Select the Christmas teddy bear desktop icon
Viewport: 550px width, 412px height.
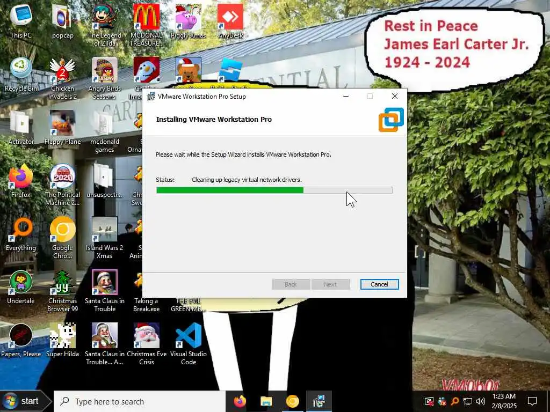189,70
